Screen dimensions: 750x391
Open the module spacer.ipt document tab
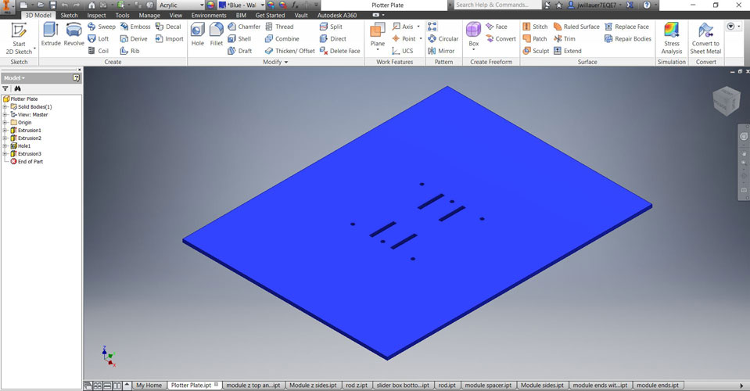pos(488,386)
